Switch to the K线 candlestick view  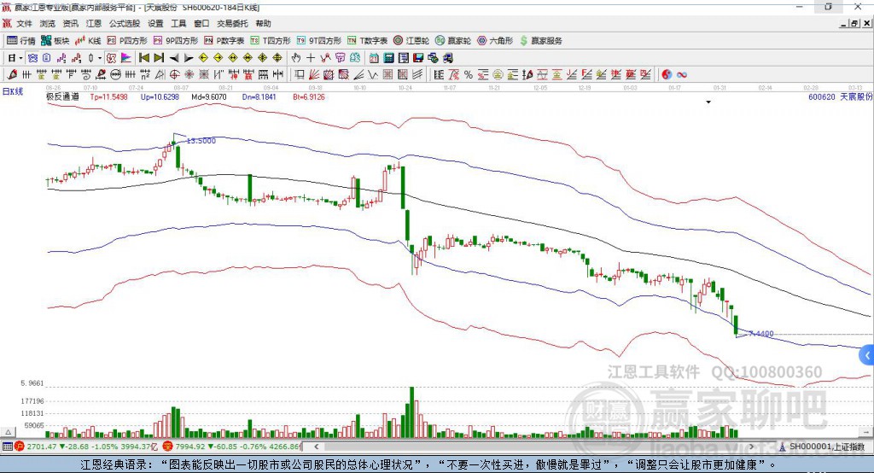tap(88, 41)
